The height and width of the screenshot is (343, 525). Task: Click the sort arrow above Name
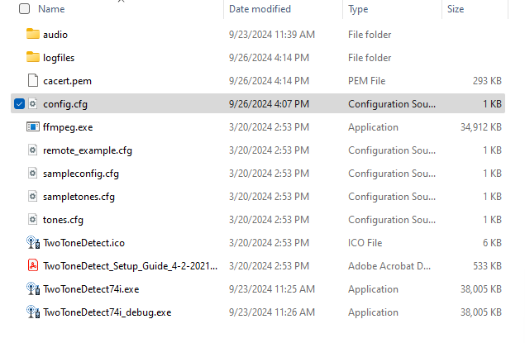(x=121, y=2)
